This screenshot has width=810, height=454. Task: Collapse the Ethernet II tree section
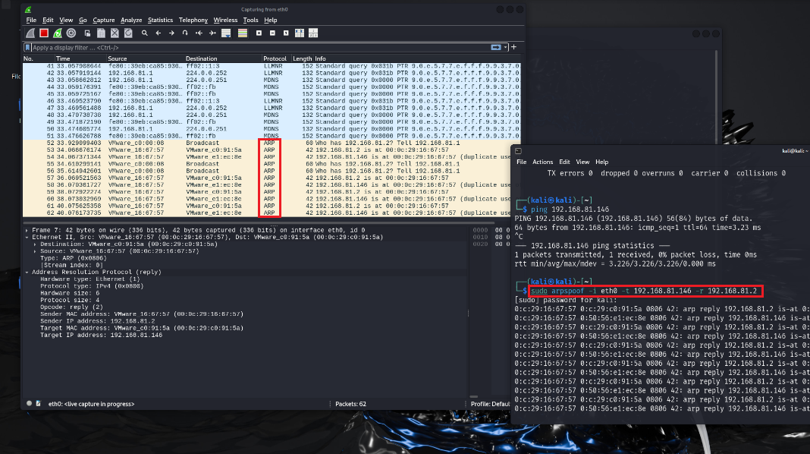click(x=27, y=237)
